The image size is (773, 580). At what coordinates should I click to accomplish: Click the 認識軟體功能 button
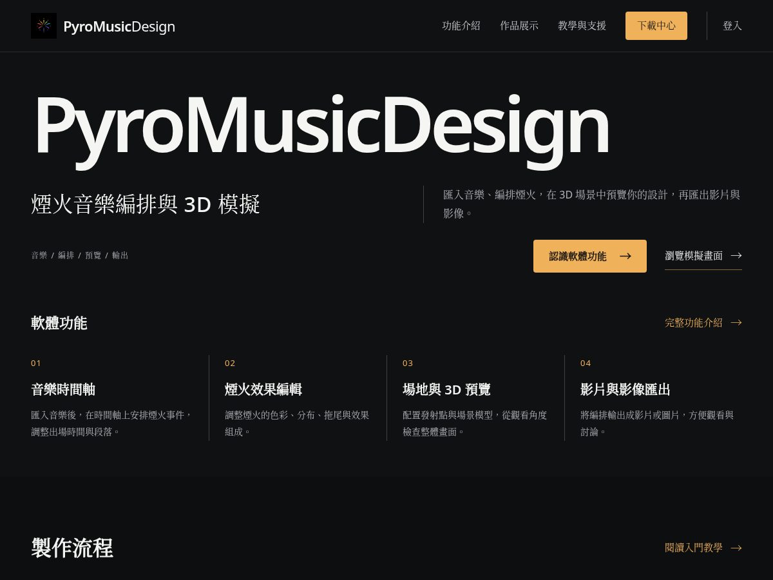590,256
